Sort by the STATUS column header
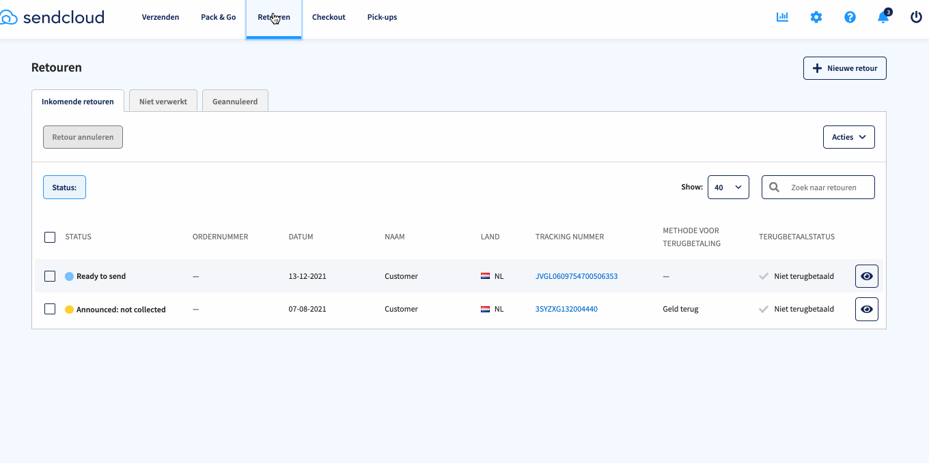Viewport: 929px width, 463px height. tap(78, 237)
